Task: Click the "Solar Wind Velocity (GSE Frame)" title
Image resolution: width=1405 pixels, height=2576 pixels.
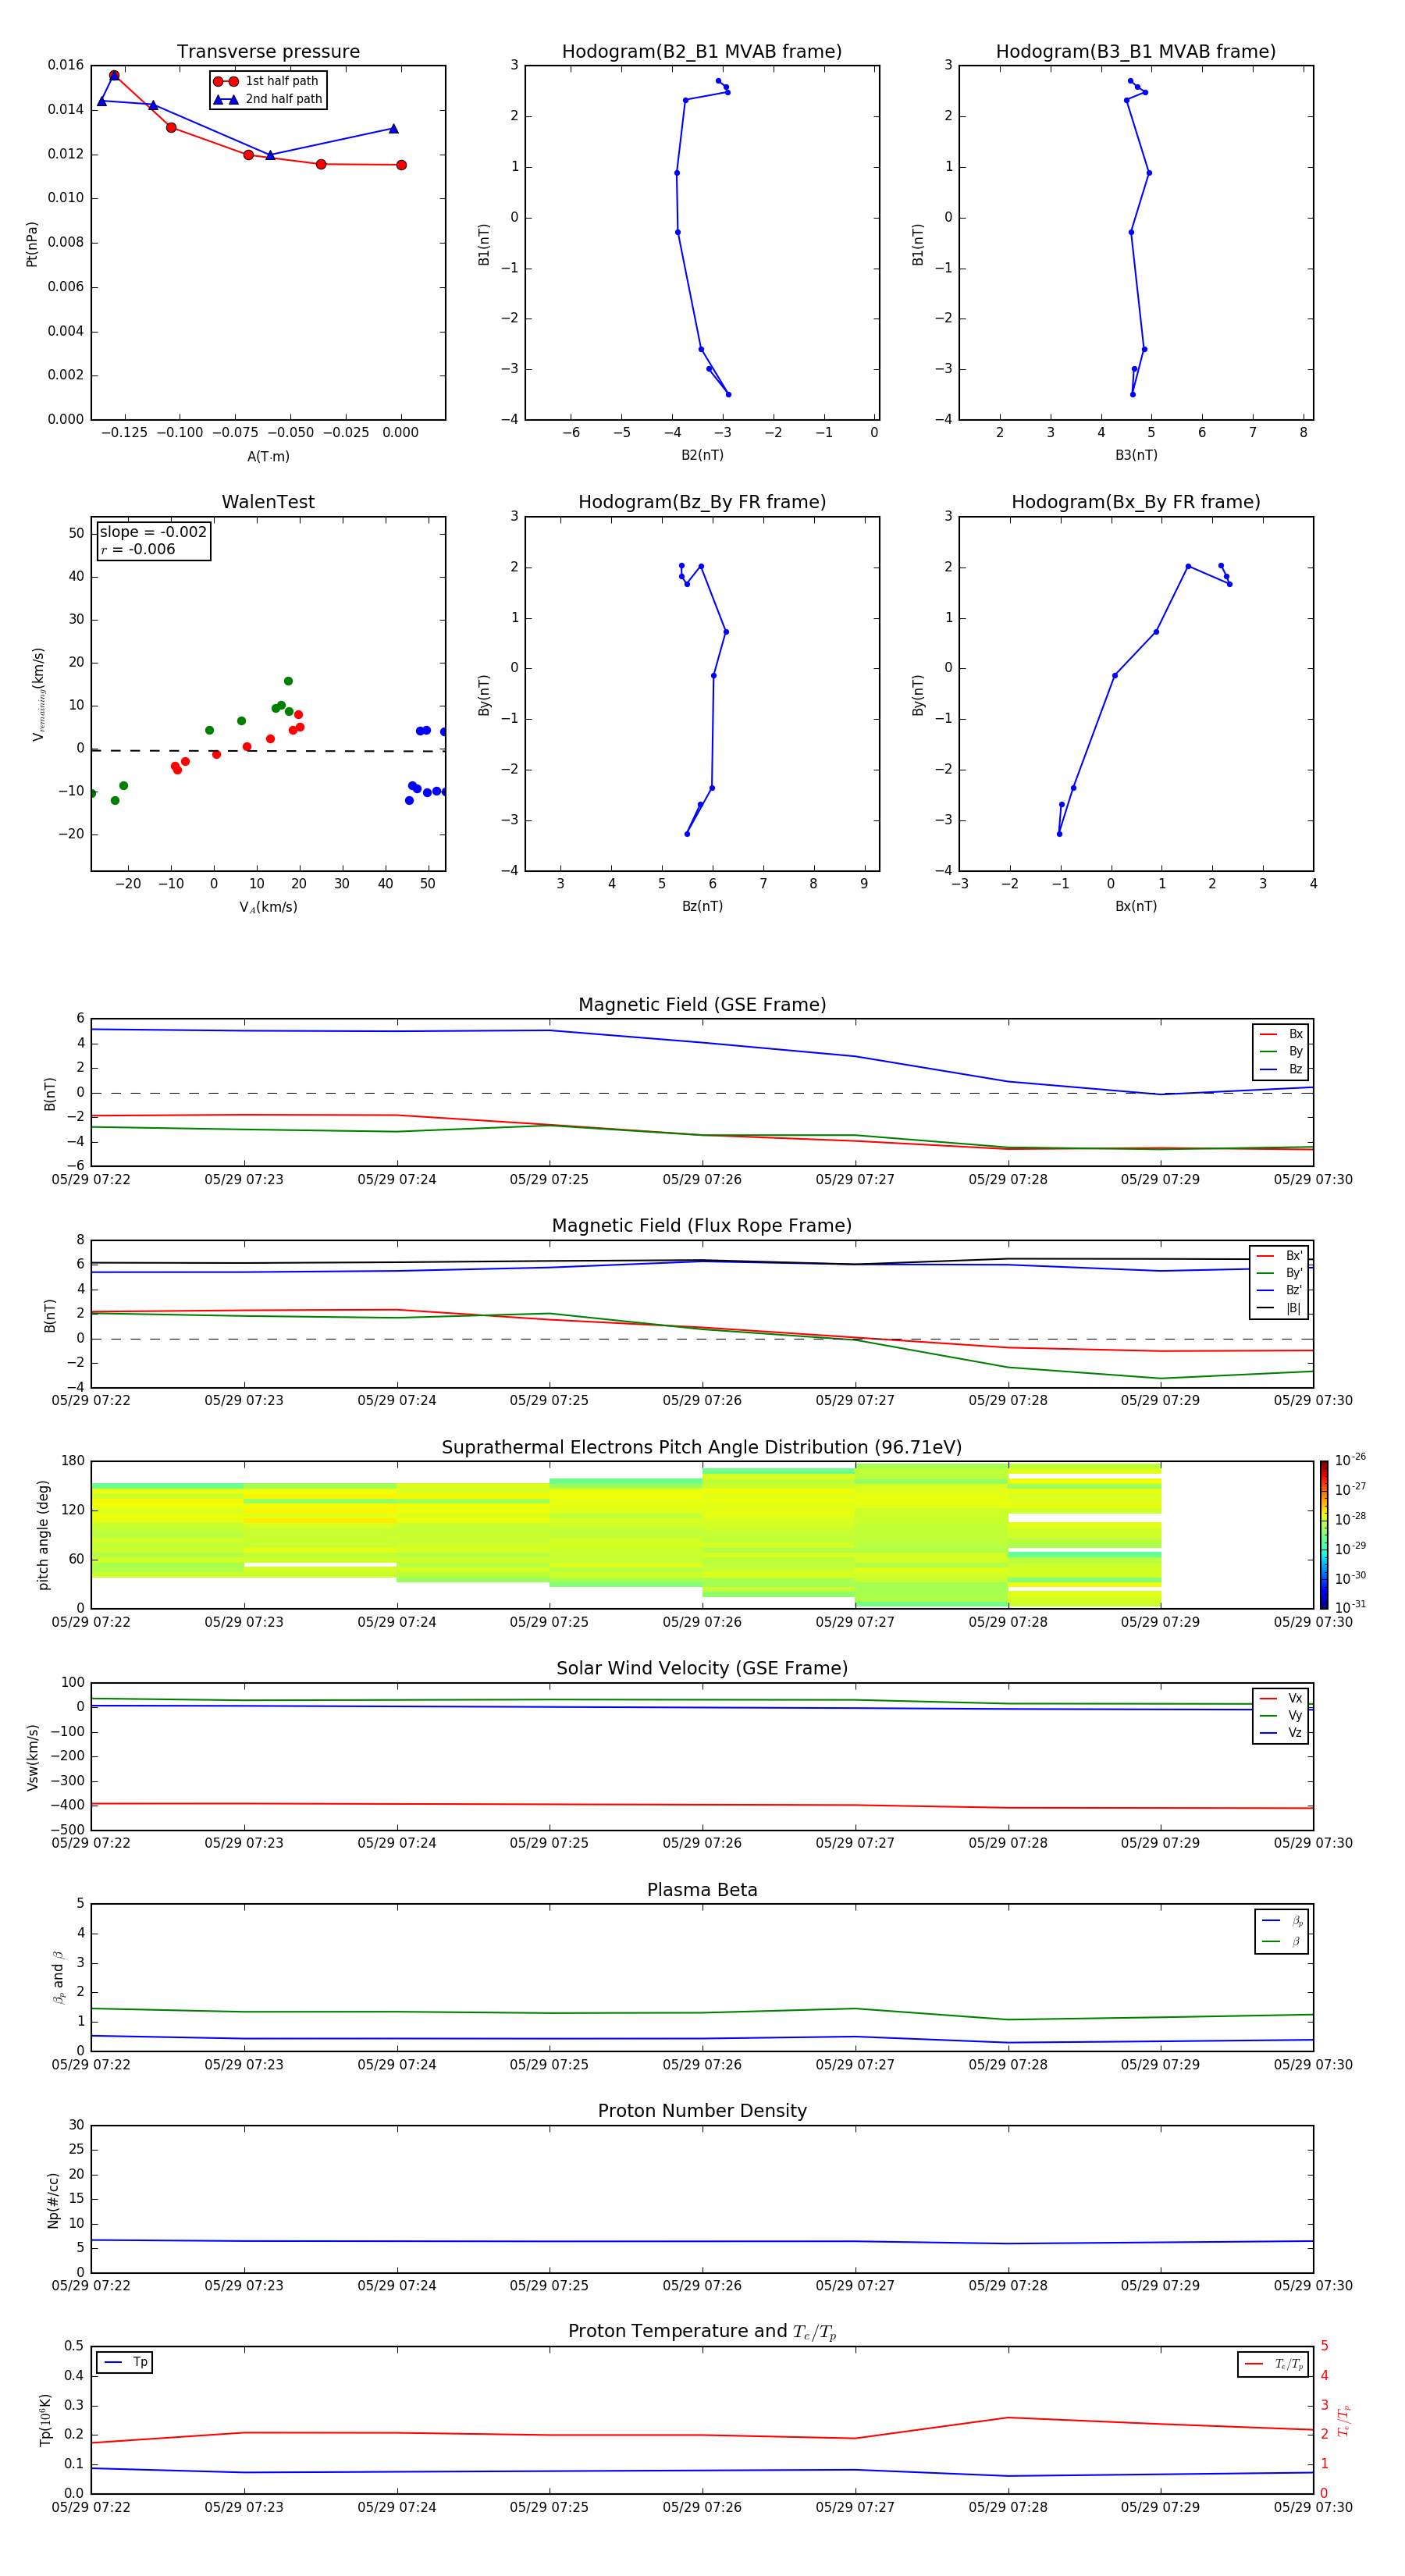Action: tap(702, 1668)
